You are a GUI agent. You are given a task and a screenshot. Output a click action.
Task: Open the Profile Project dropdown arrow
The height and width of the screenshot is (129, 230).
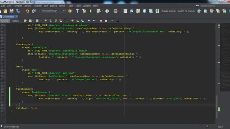tap(111, 11)
